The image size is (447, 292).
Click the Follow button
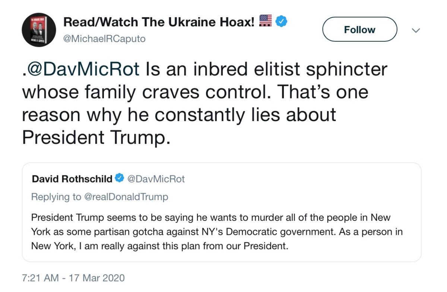(359, 29)
